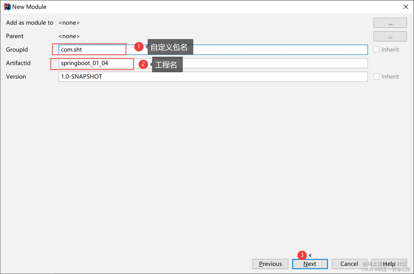This screenshot has width=414, height=274.
Task: Open the browse button for Add as module to
Action: click(390, 23)
